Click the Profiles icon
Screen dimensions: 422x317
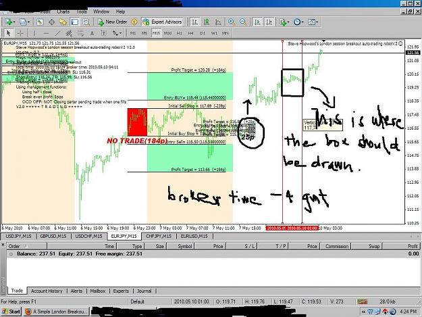pyautogui.click(x=22, y=22)
